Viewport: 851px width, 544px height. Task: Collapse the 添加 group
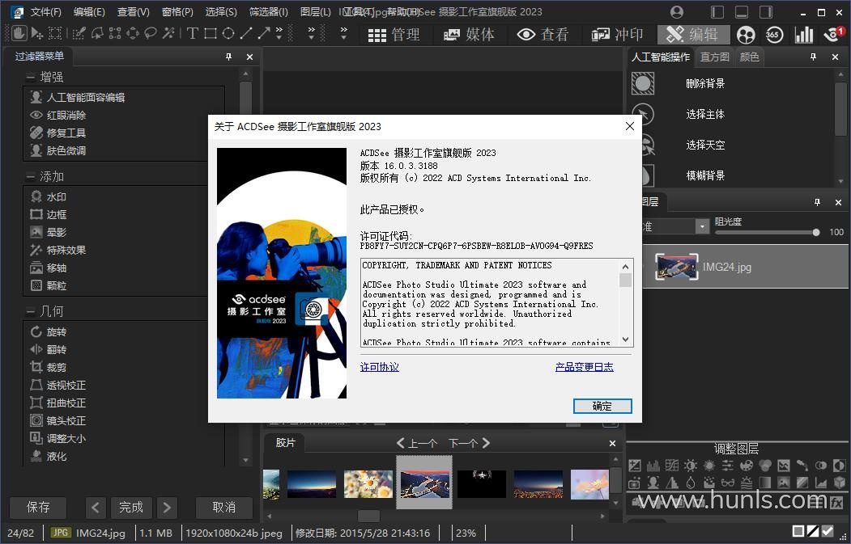click(31, 176)
